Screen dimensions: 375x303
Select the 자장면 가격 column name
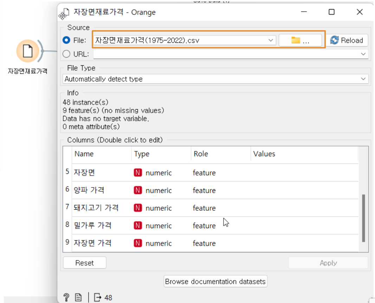(92, 243)
